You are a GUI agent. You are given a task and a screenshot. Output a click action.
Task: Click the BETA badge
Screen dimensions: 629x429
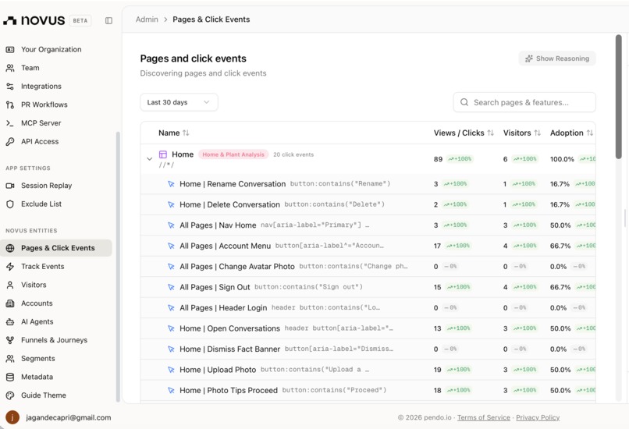(x=80, y=20)
